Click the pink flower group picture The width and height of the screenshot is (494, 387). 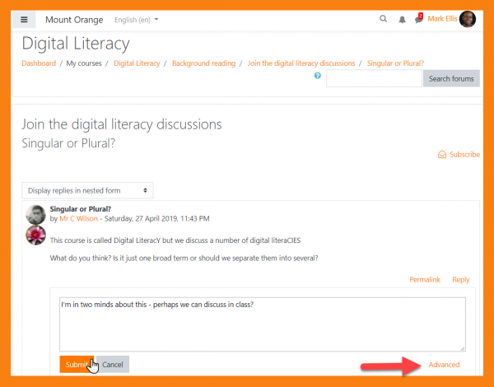coord(35,235)
